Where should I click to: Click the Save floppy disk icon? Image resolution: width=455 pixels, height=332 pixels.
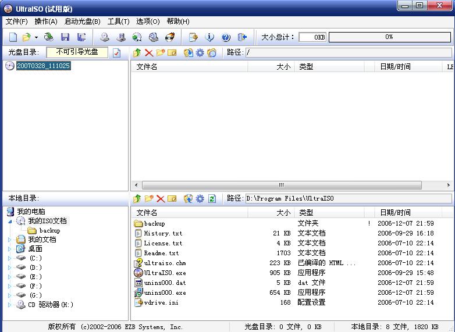65,37
